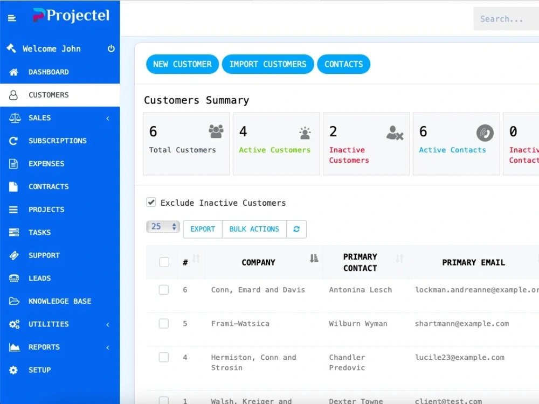Click inside the Search field
This screenshot has width=539, height=404.
coord(506,18)
